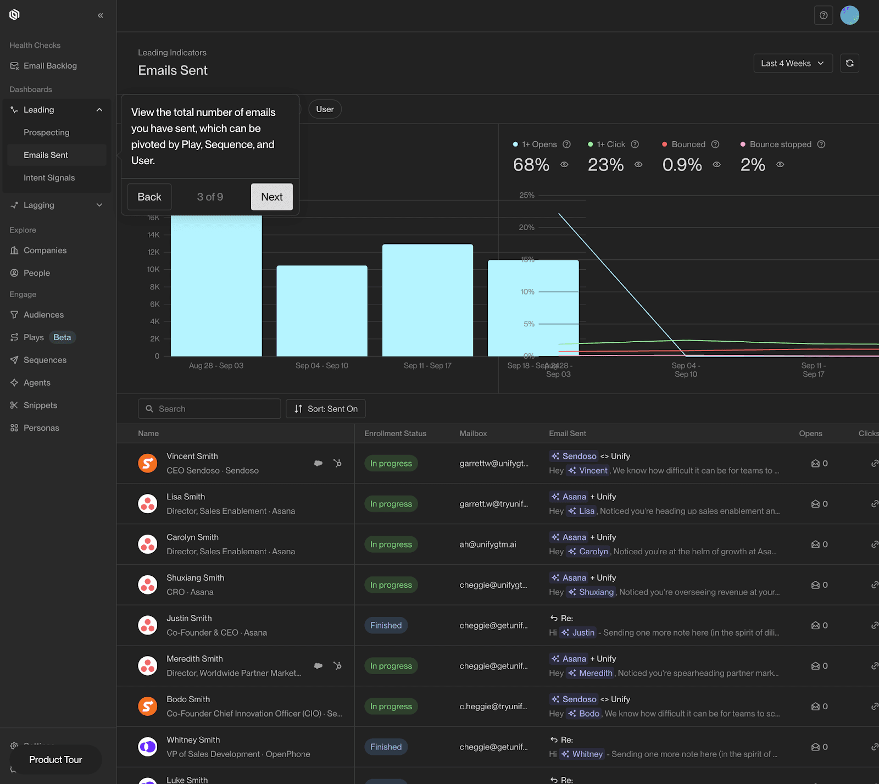Click Vincent Smith's name in the table
Image resolution: width=879 pixels, height=784 pixels.
[x=192, y=456]
